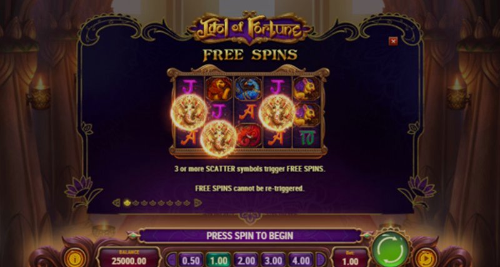
Task: Jump to the last page dot
Action: (x=187, y=203)
